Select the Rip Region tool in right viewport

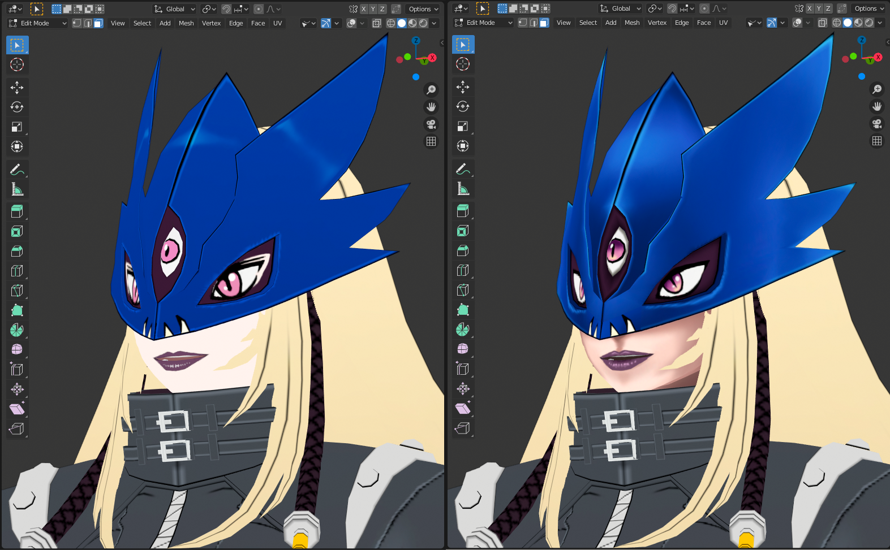[x=463, y=428]
